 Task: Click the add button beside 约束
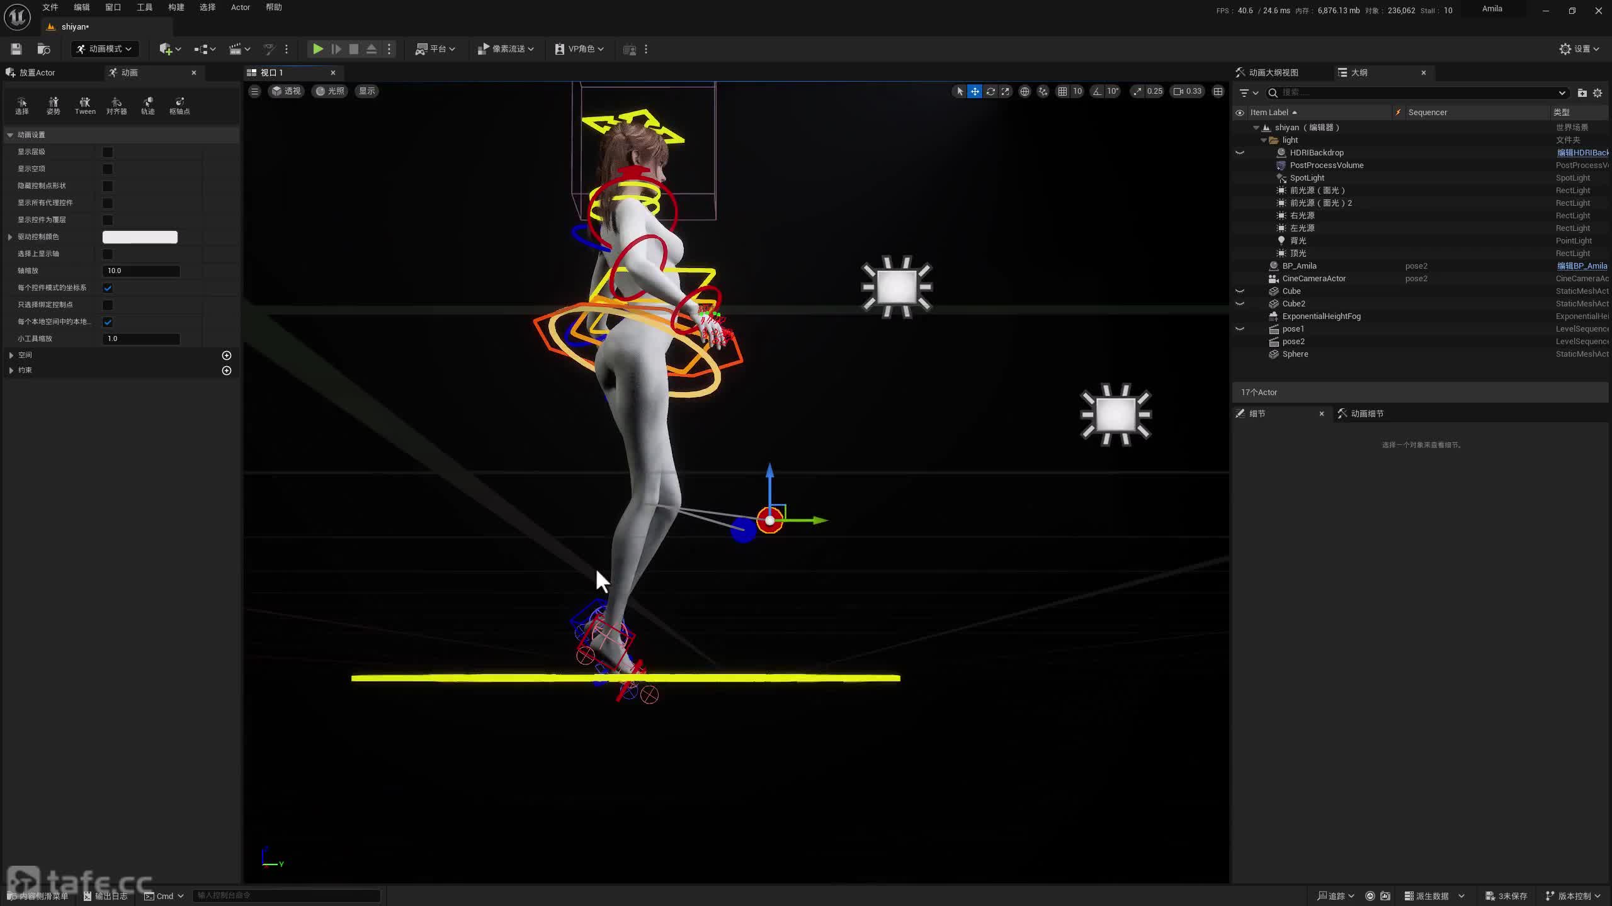227,371
